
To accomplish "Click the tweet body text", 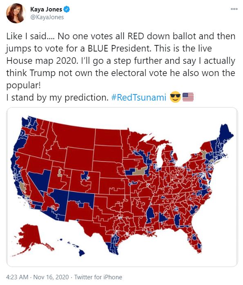I will 121,67.
